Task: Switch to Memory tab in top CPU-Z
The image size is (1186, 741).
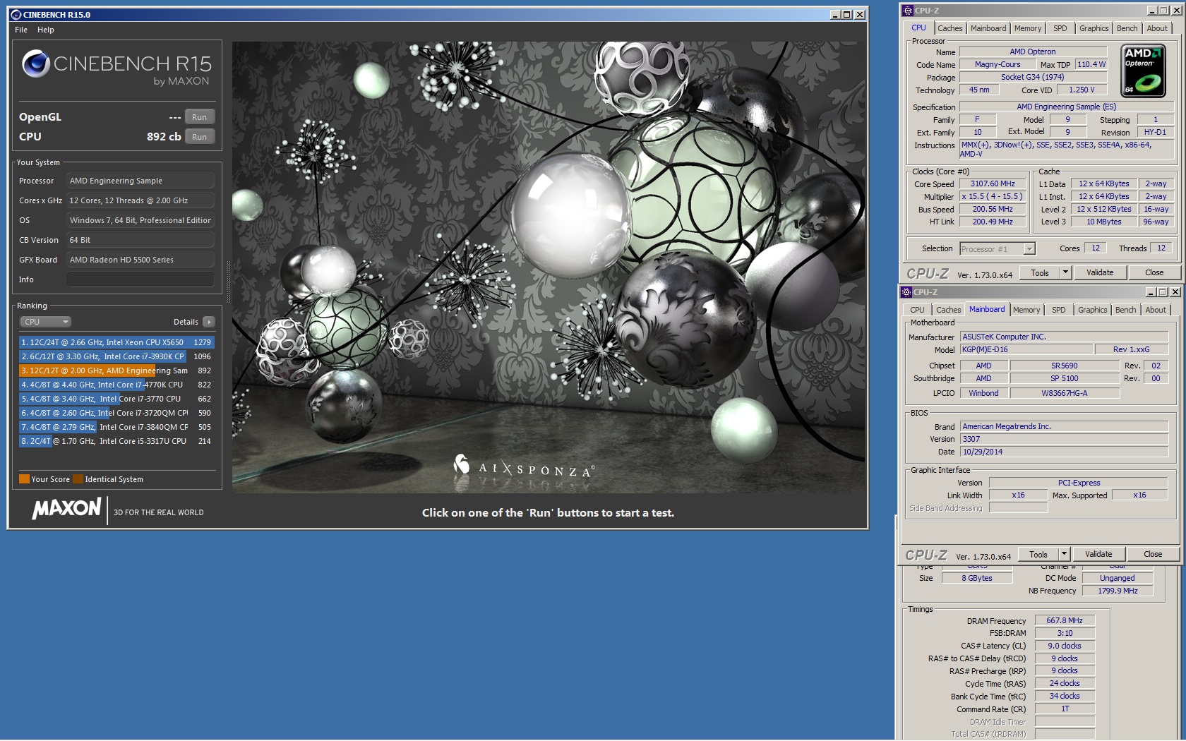Action: [x=1028, y=28]
